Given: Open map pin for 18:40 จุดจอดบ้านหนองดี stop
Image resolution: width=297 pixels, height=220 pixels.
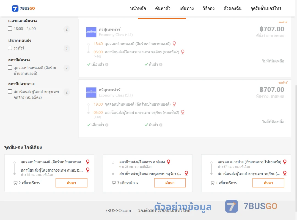Looking at the screenshot, I should pos(174,43).
